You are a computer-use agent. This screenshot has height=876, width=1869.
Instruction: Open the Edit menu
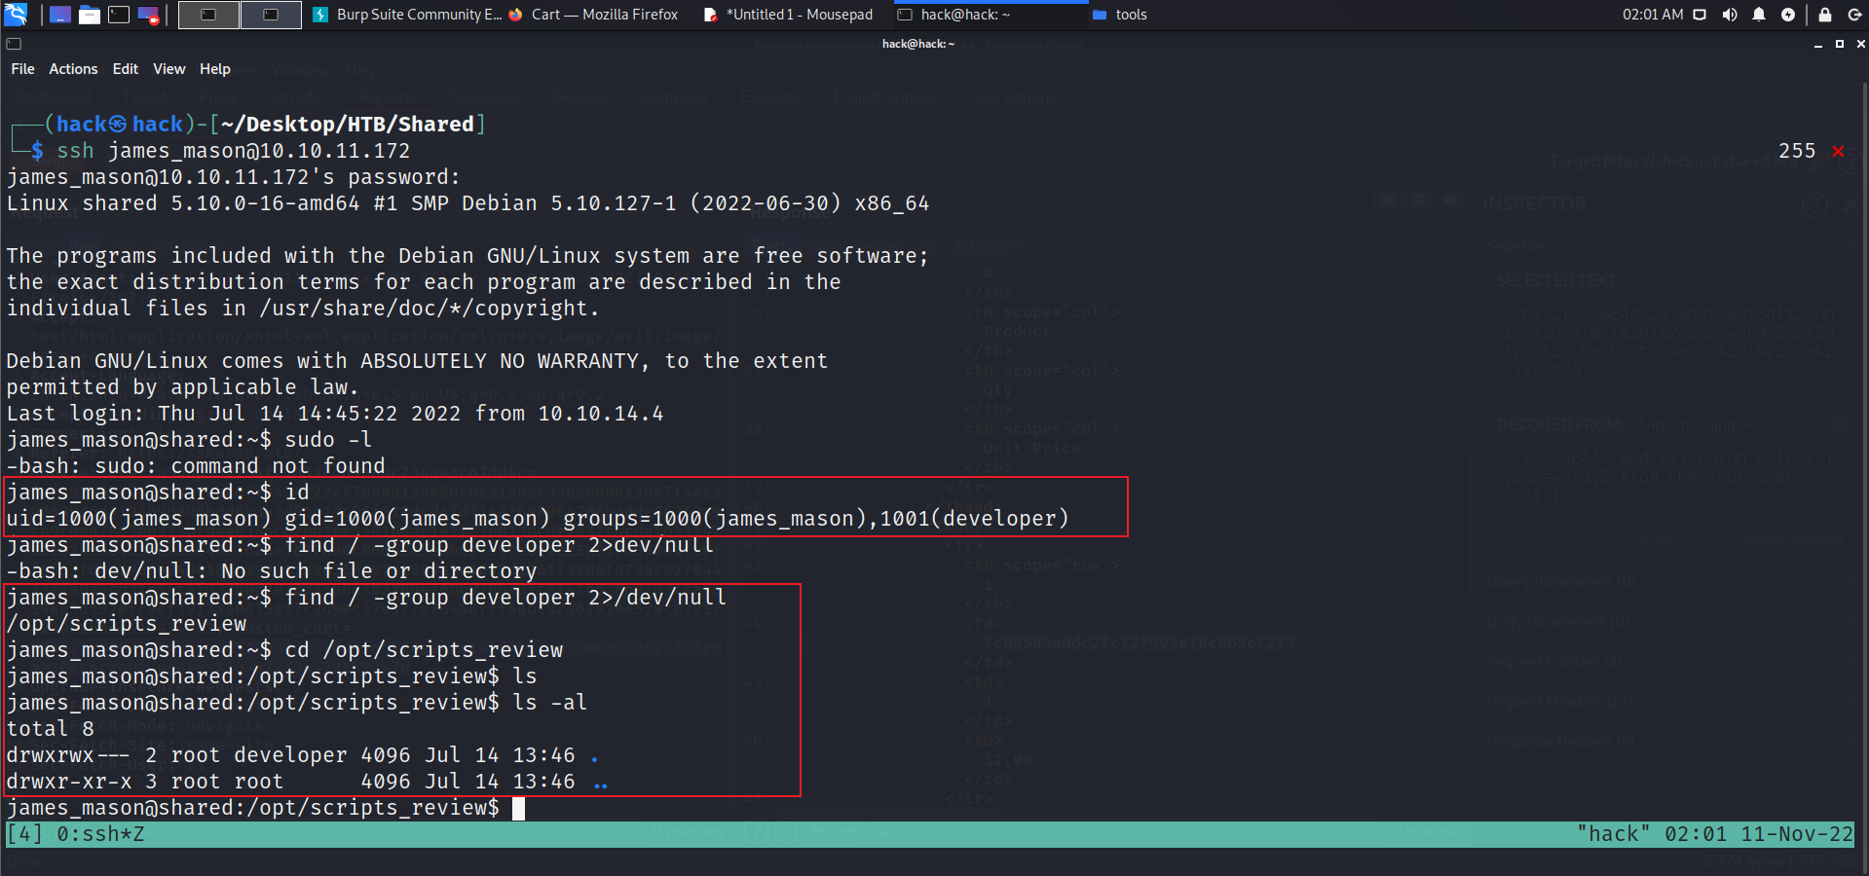click(126, 69)
